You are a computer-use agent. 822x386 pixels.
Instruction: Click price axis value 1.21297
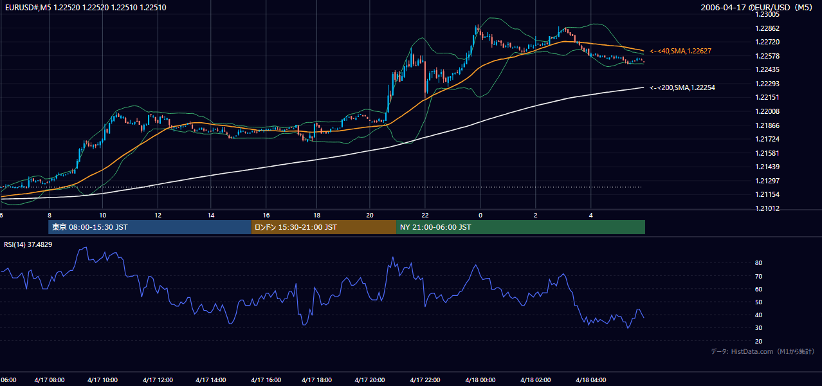767,181
